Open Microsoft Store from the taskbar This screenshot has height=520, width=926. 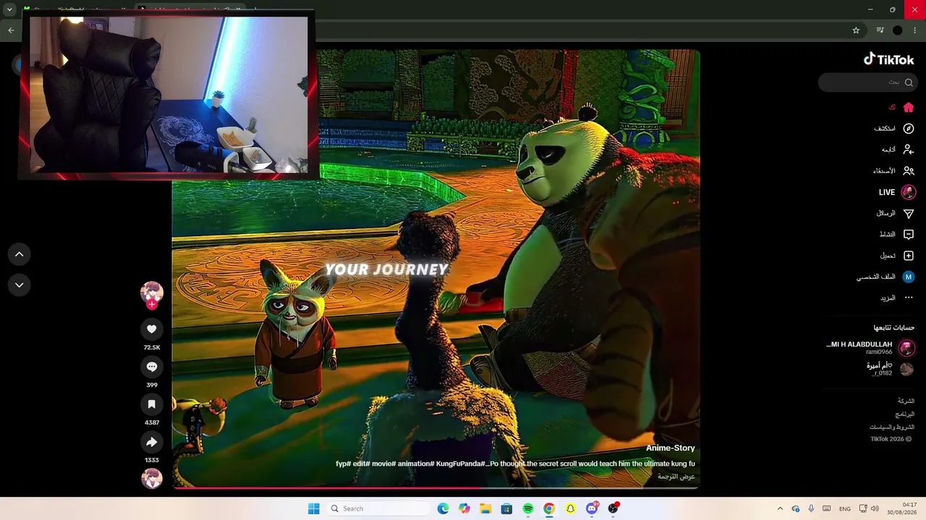coord(506,508)
